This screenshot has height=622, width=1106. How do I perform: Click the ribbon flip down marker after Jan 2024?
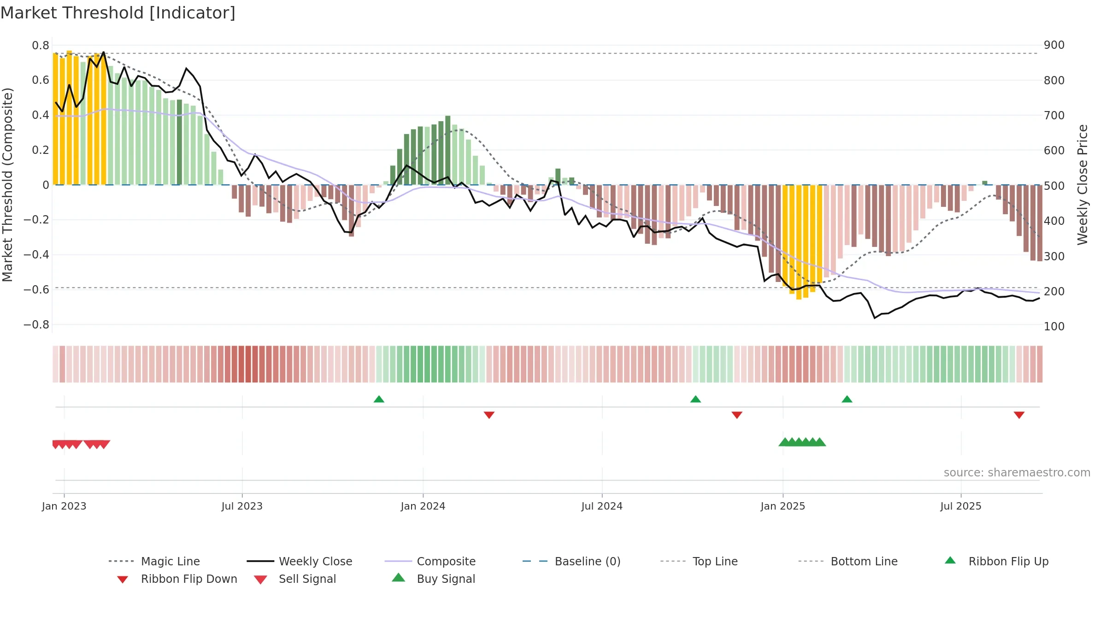[x=489, y=415]
